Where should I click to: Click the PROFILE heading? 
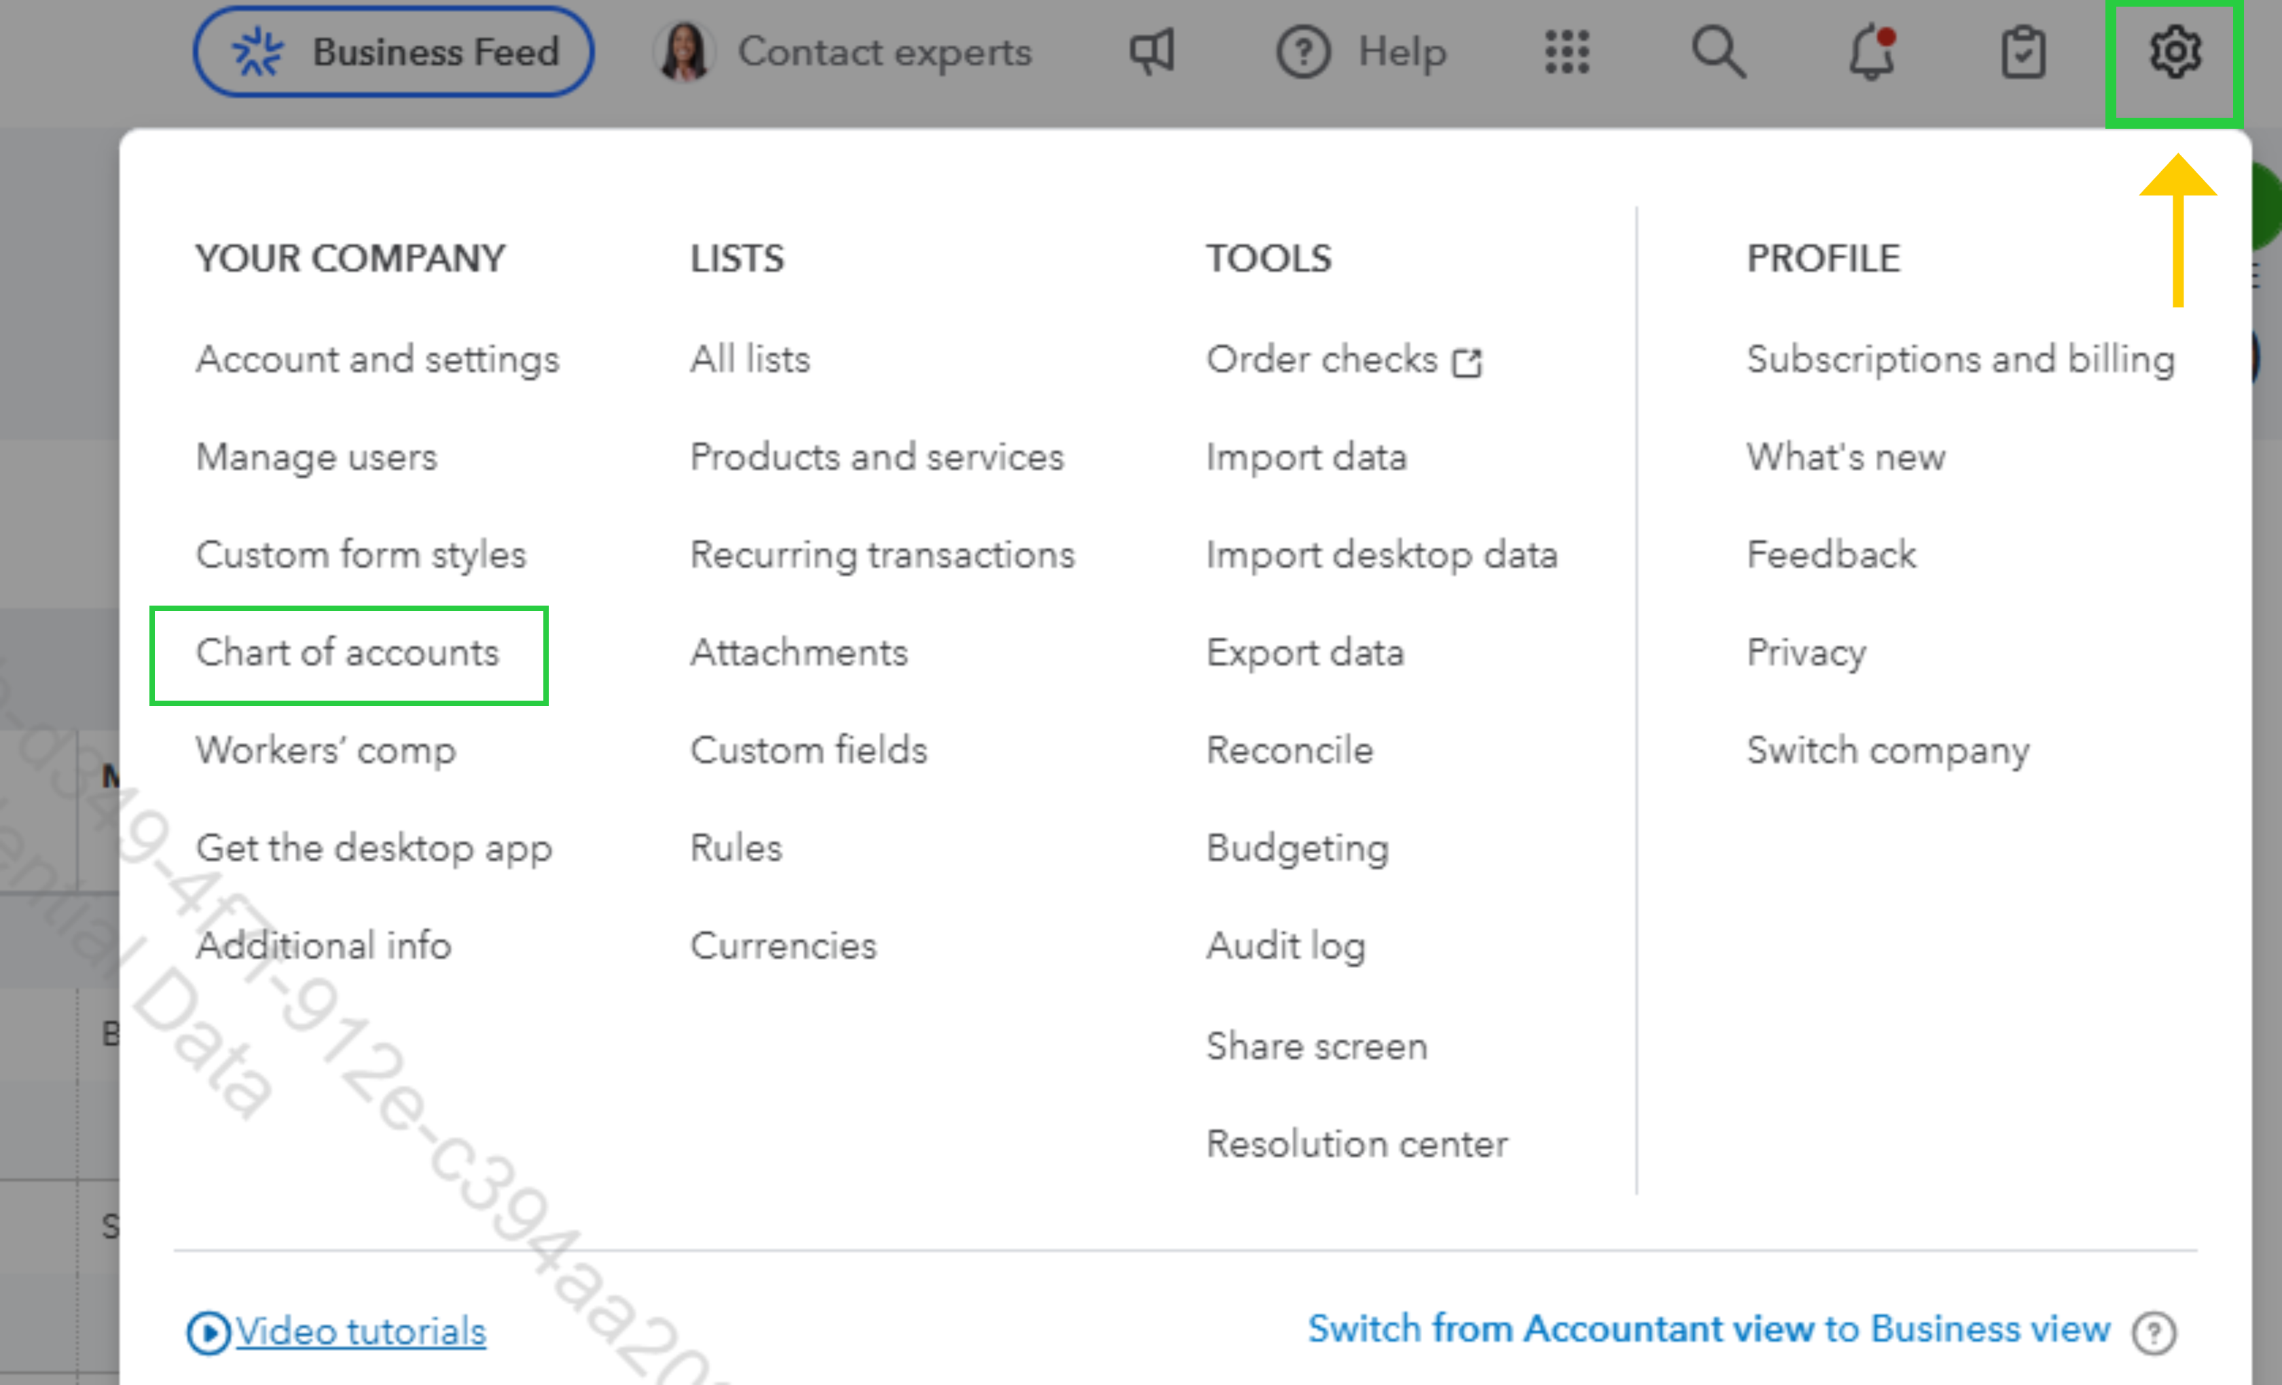[x=1823, y=258]
